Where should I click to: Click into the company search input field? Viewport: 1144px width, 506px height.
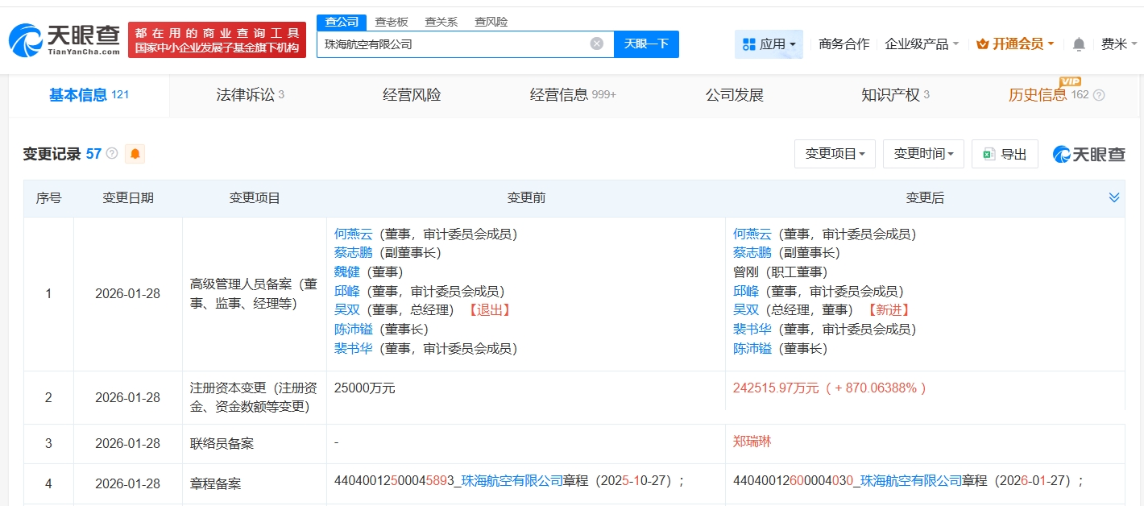pyautogui.click(x=451, y=44)
